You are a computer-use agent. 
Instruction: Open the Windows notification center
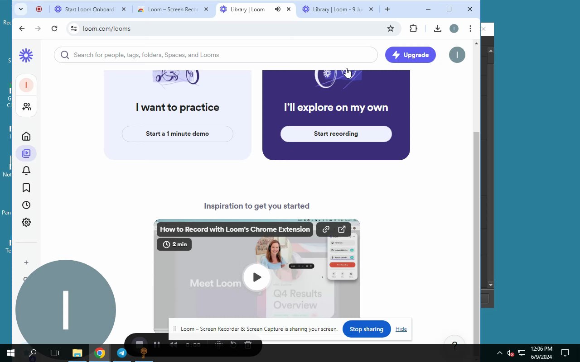click(x=565, y=353)
